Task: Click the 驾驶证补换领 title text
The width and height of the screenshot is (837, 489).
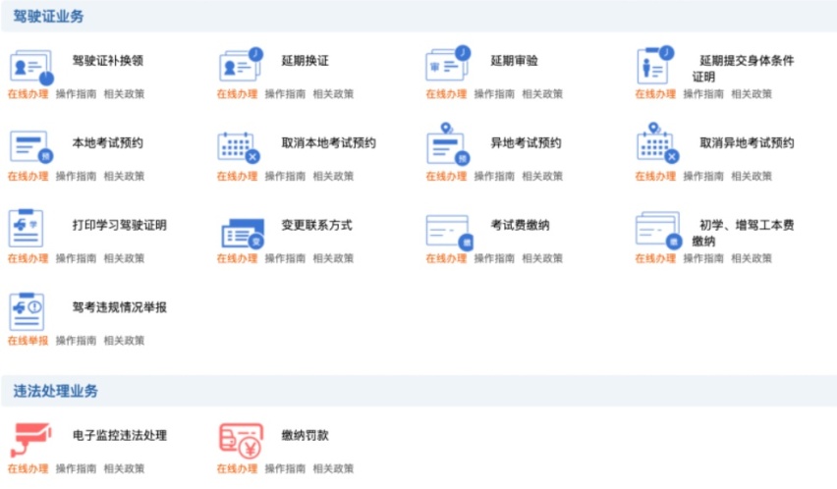Action: point(108,60)
